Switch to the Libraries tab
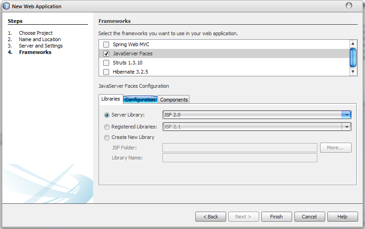This screenshot has width=365, height=229. coord(111,99)
